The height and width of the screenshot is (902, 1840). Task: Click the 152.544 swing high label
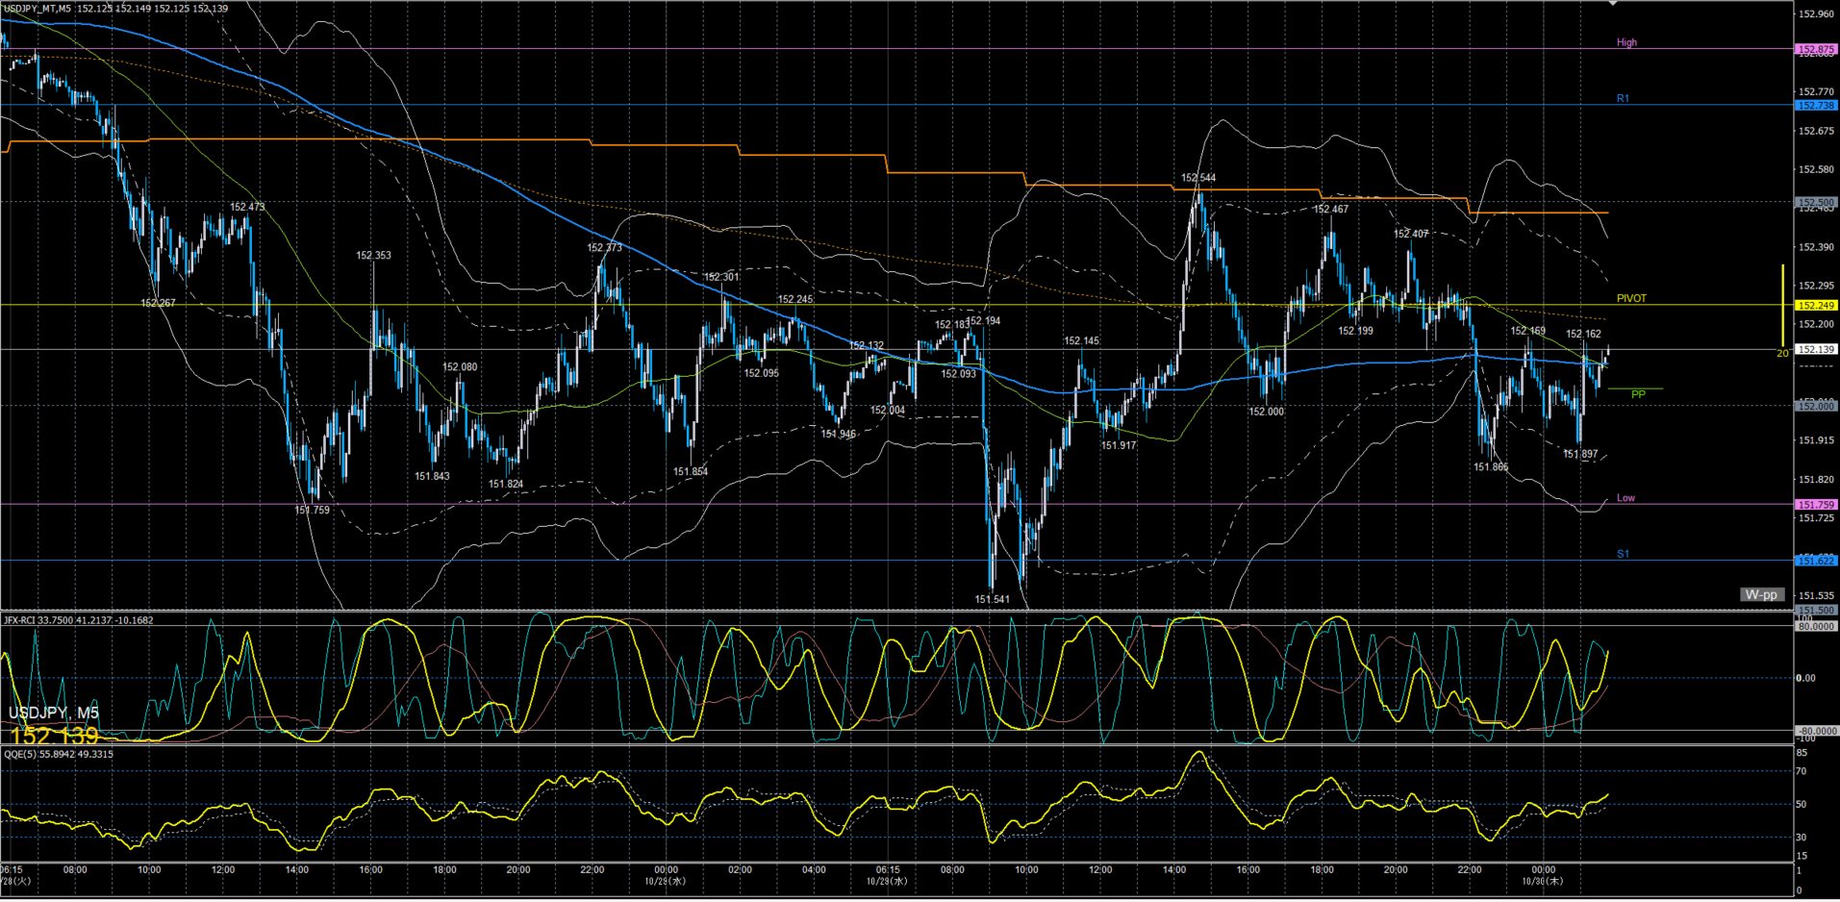tap(1198, 178)
